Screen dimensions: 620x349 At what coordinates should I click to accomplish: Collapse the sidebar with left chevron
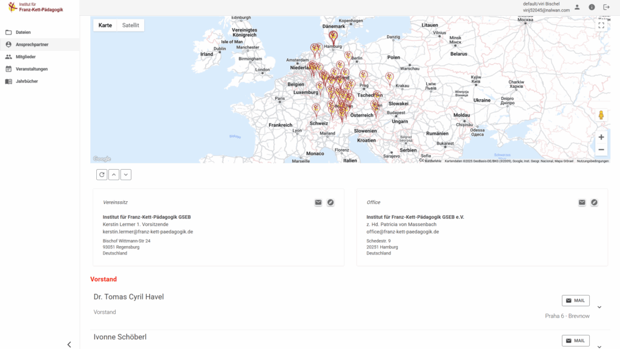69,345
